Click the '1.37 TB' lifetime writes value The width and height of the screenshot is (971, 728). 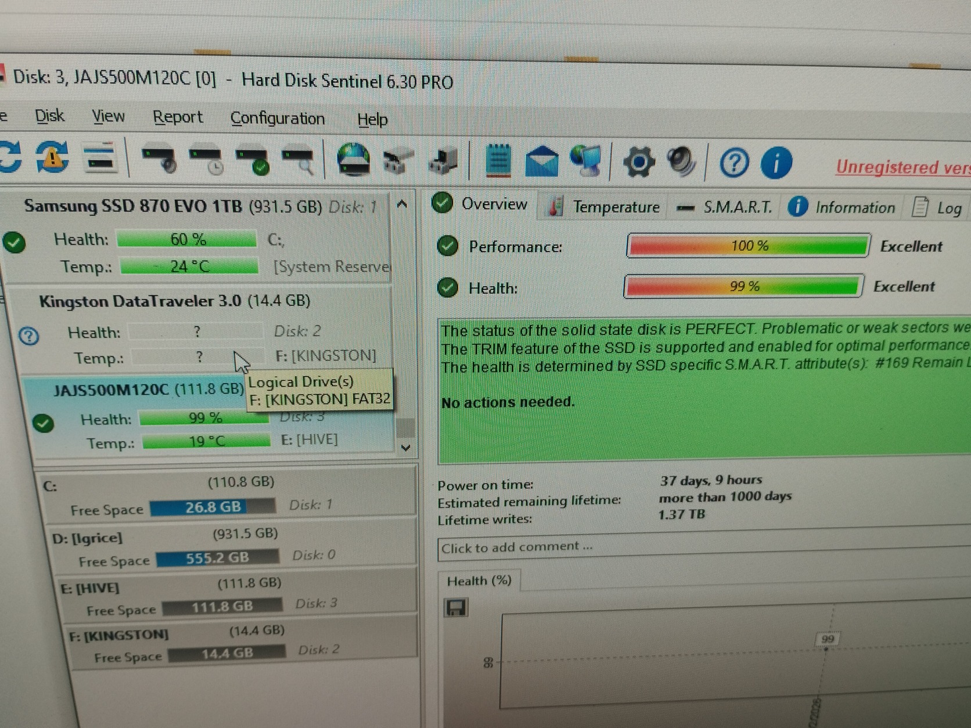(681, 514)
